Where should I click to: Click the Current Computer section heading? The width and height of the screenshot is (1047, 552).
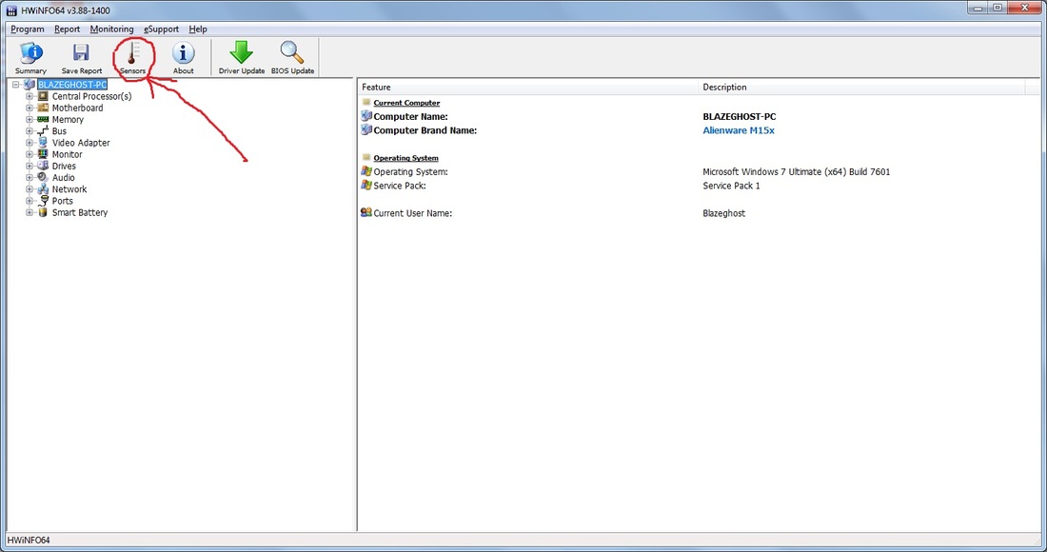point(406,102)
